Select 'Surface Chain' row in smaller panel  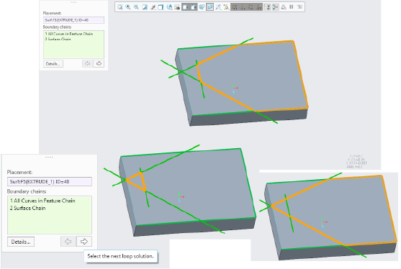click(x=58, y=39)
